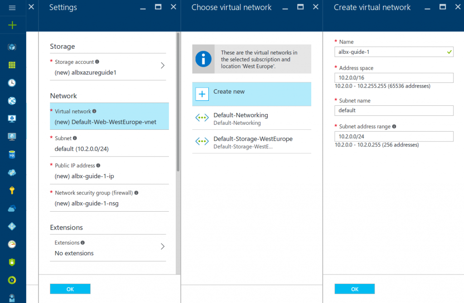
Task: Change the Subnet name value
Action: [x=393, y=110]
